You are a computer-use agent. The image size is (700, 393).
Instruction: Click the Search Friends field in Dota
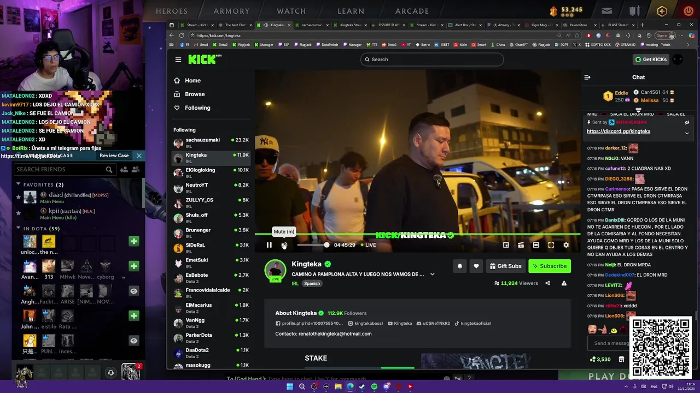tap(64, 170)
